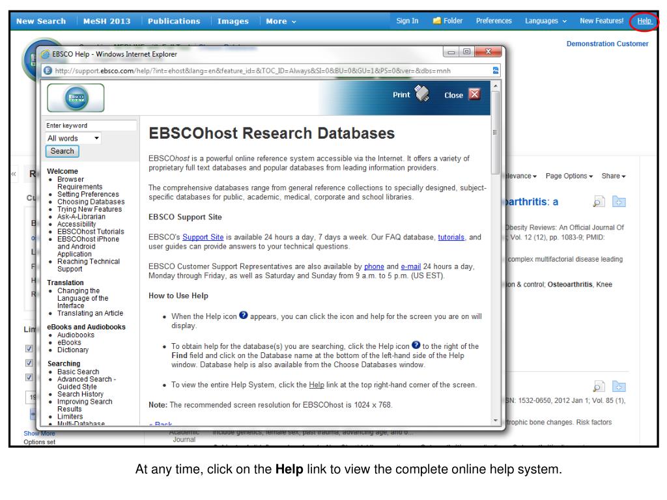Click the Search button in help sidebar
667x500 pixels.
(x=62, y=151)
